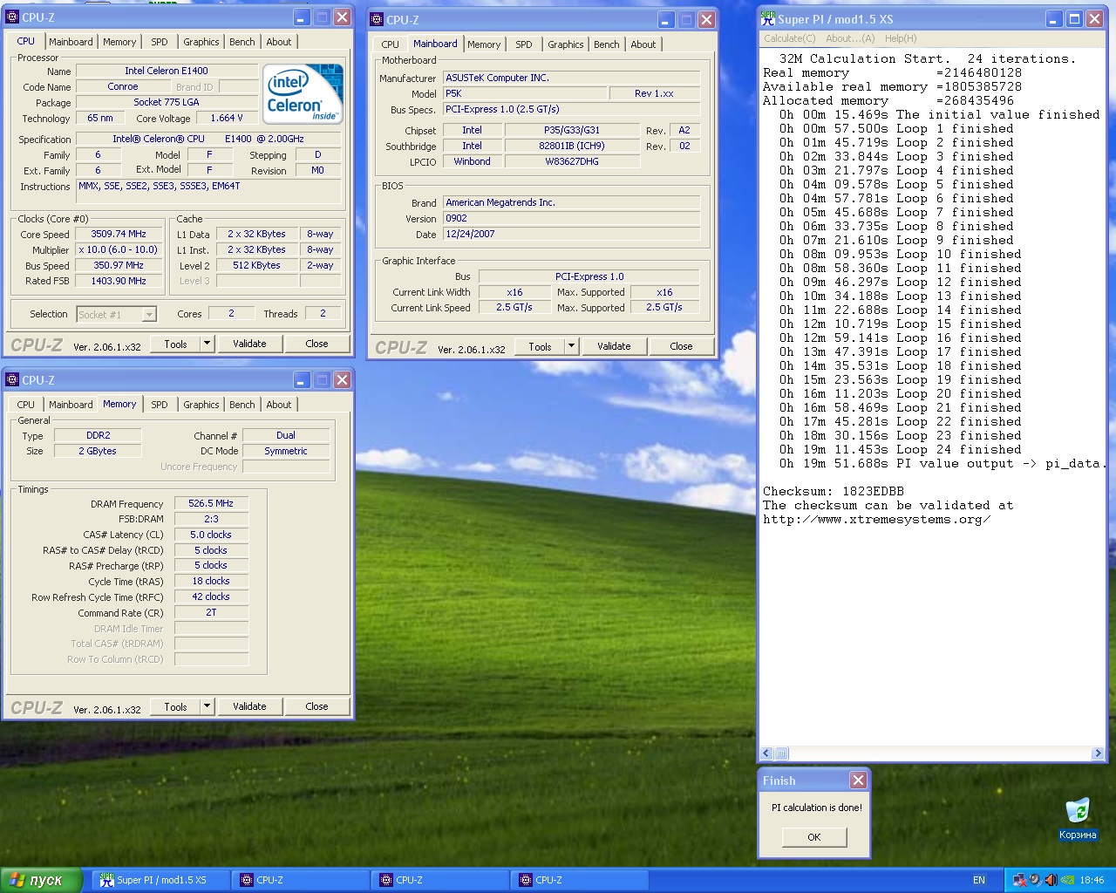Screen dimensions: 1116x893
Task: Click Close button in Mainboard window
Action: pos(681,346)
